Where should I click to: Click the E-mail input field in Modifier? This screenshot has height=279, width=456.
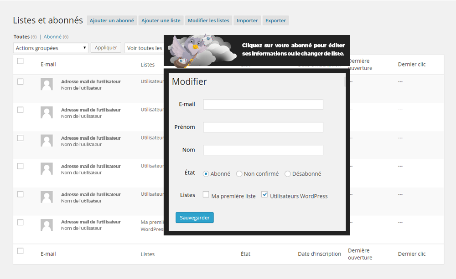[x=263, y=105]
